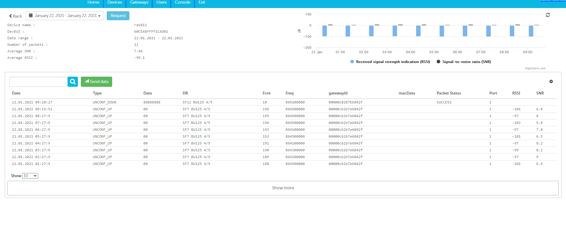The width and height of the screenshot is (566, 244).
Task: Click Fcnt value 194
Action: (x=266, y=123)
